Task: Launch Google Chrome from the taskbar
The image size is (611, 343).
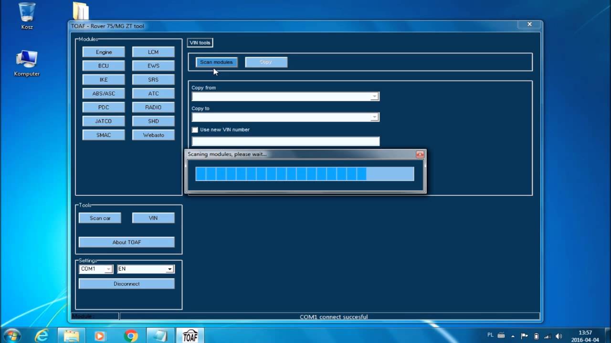Action: 130,335
